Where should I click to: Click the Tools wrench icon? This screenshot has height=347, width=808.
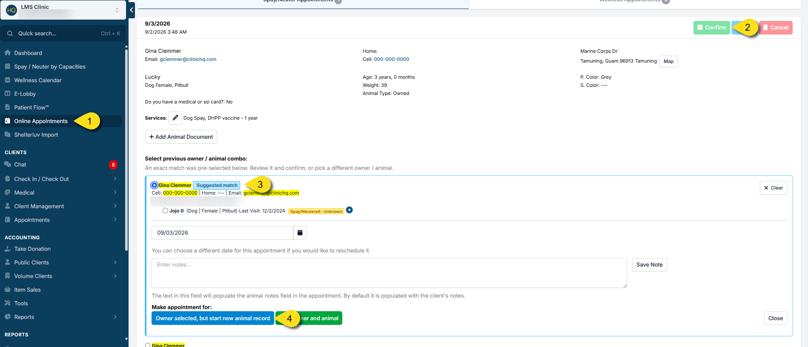(8, 303)
